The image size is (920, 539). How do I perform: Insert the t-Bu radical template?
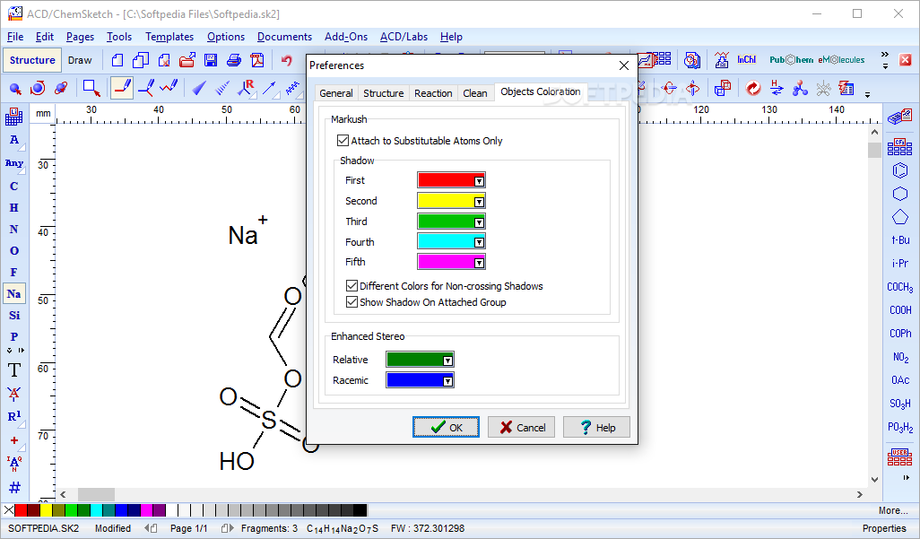click(x=900, y=240)
